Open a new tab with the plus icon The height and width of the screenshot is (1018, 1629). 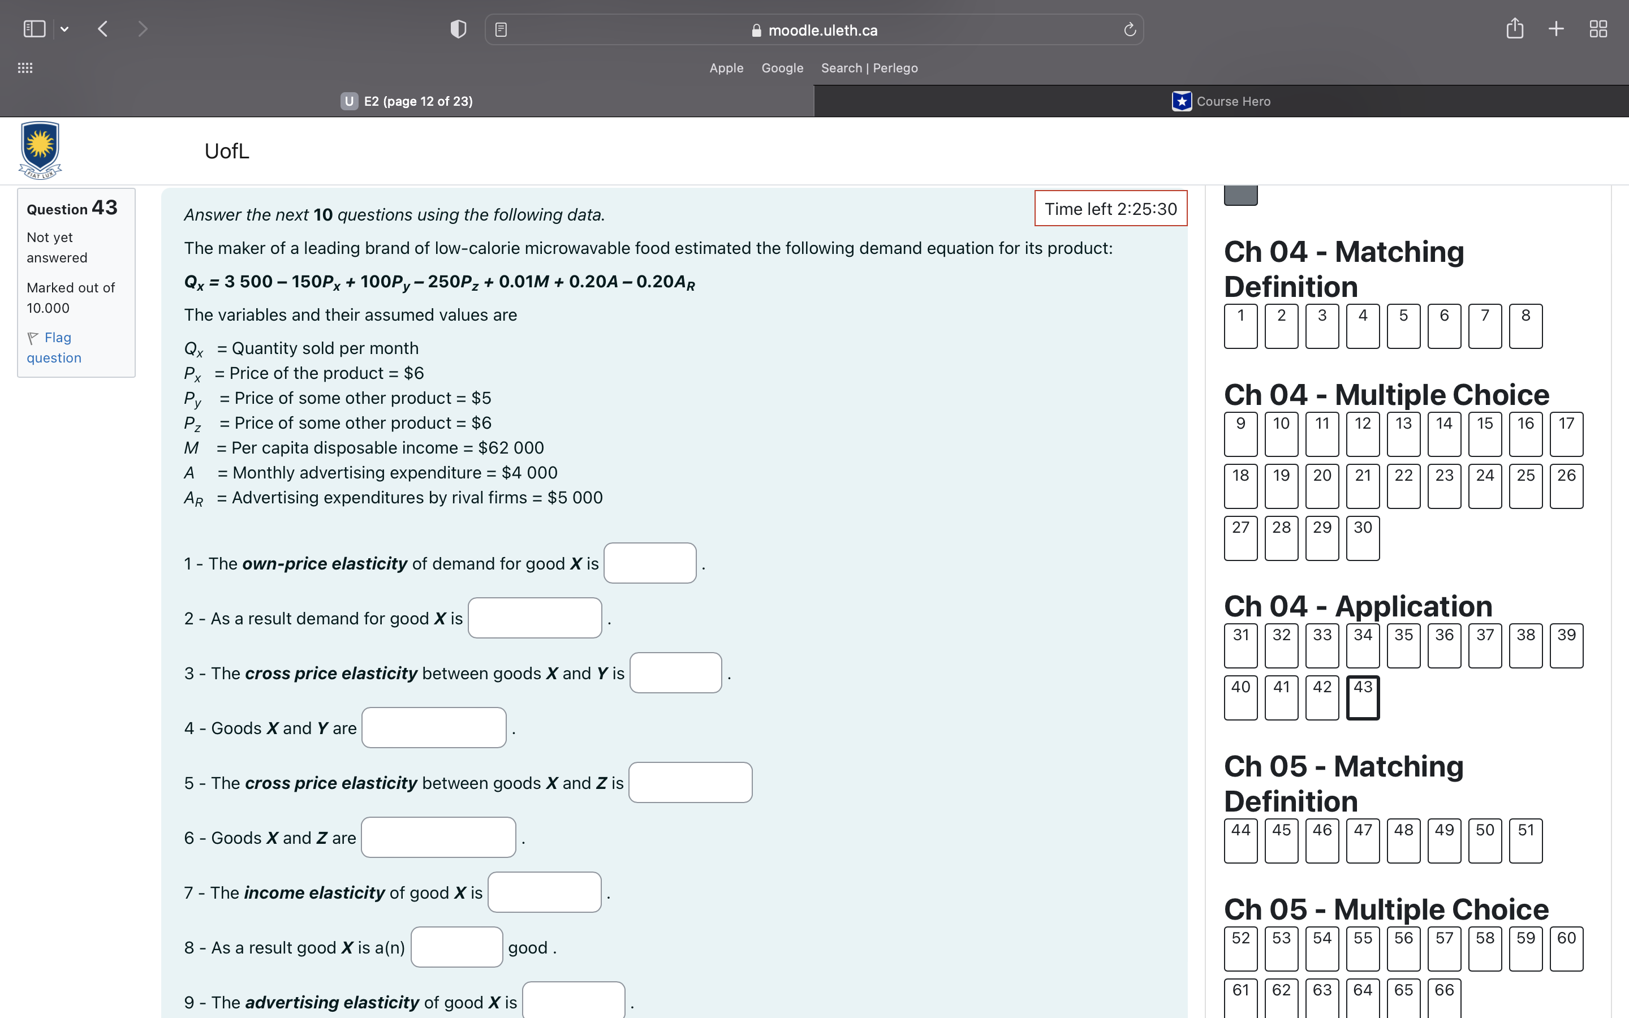1555,28
